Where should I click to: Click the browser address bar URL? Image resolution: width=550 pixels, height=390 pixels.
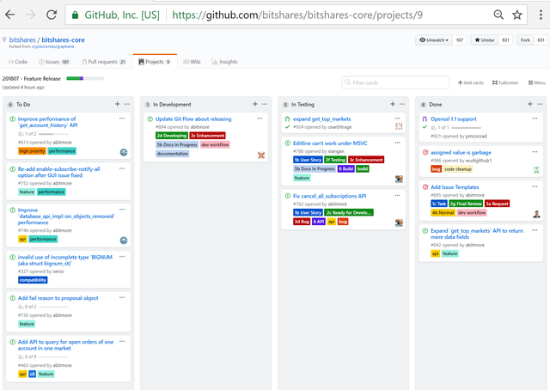tap(297, 15)
